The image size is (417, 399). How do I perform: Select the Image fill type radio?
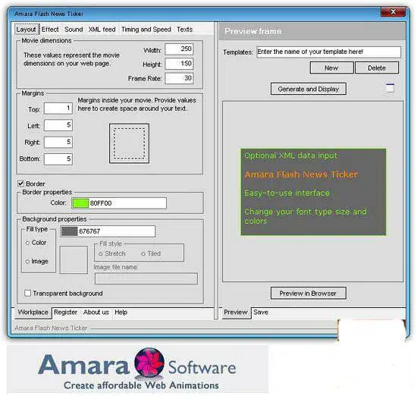click(x=27, y=262)
